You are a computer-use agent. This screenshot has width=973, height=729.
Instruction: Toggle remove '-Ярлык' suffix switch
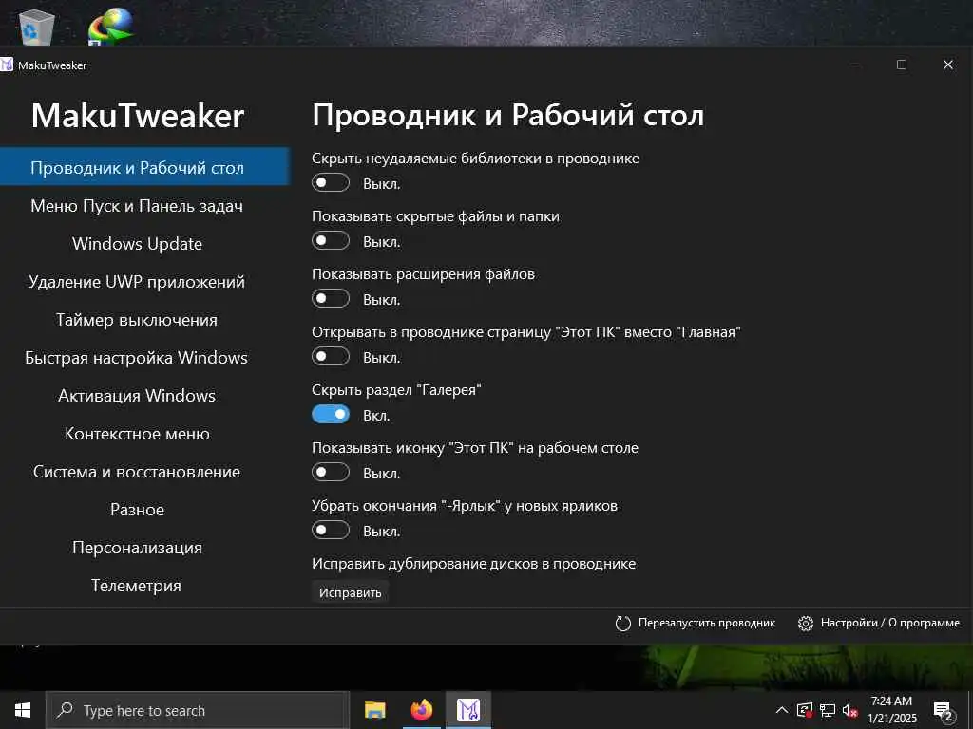330,531
